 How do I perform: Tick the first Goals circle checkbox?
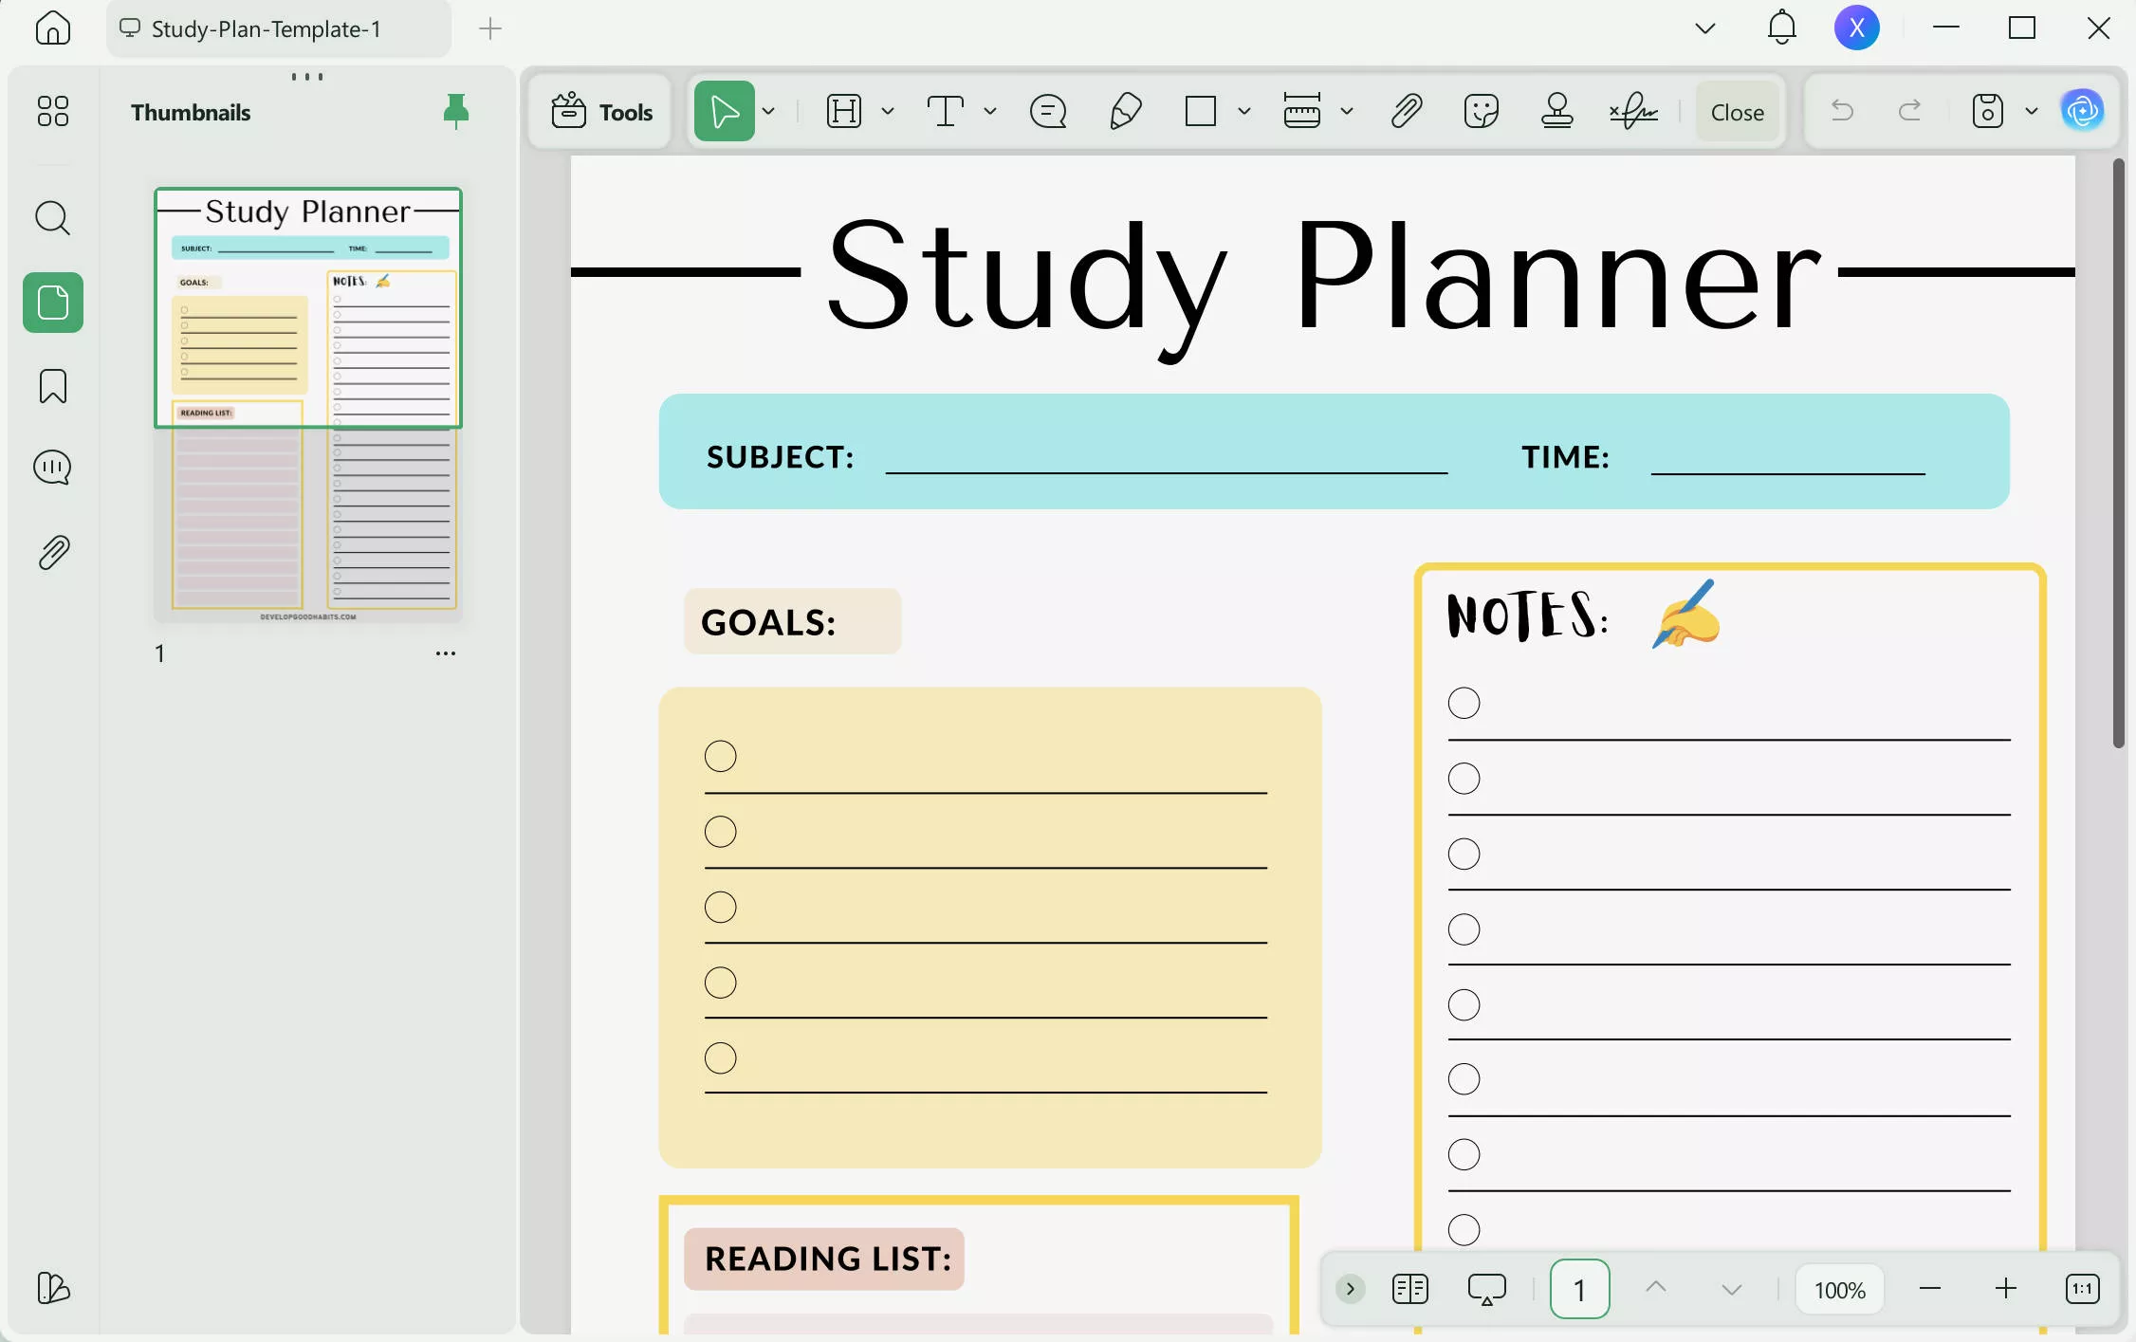(x=721, y=756)
